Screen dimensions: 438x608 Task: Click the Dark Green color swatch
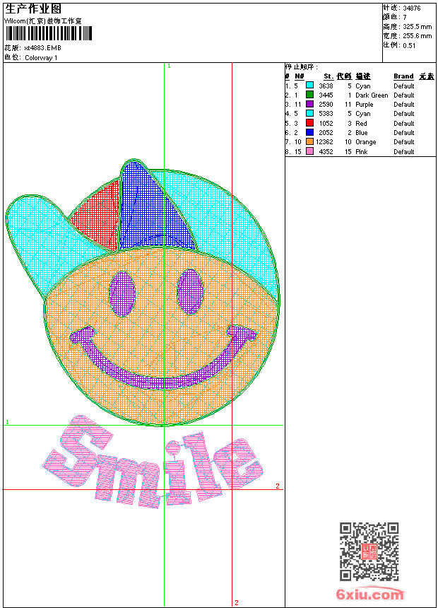pos(309,95)
